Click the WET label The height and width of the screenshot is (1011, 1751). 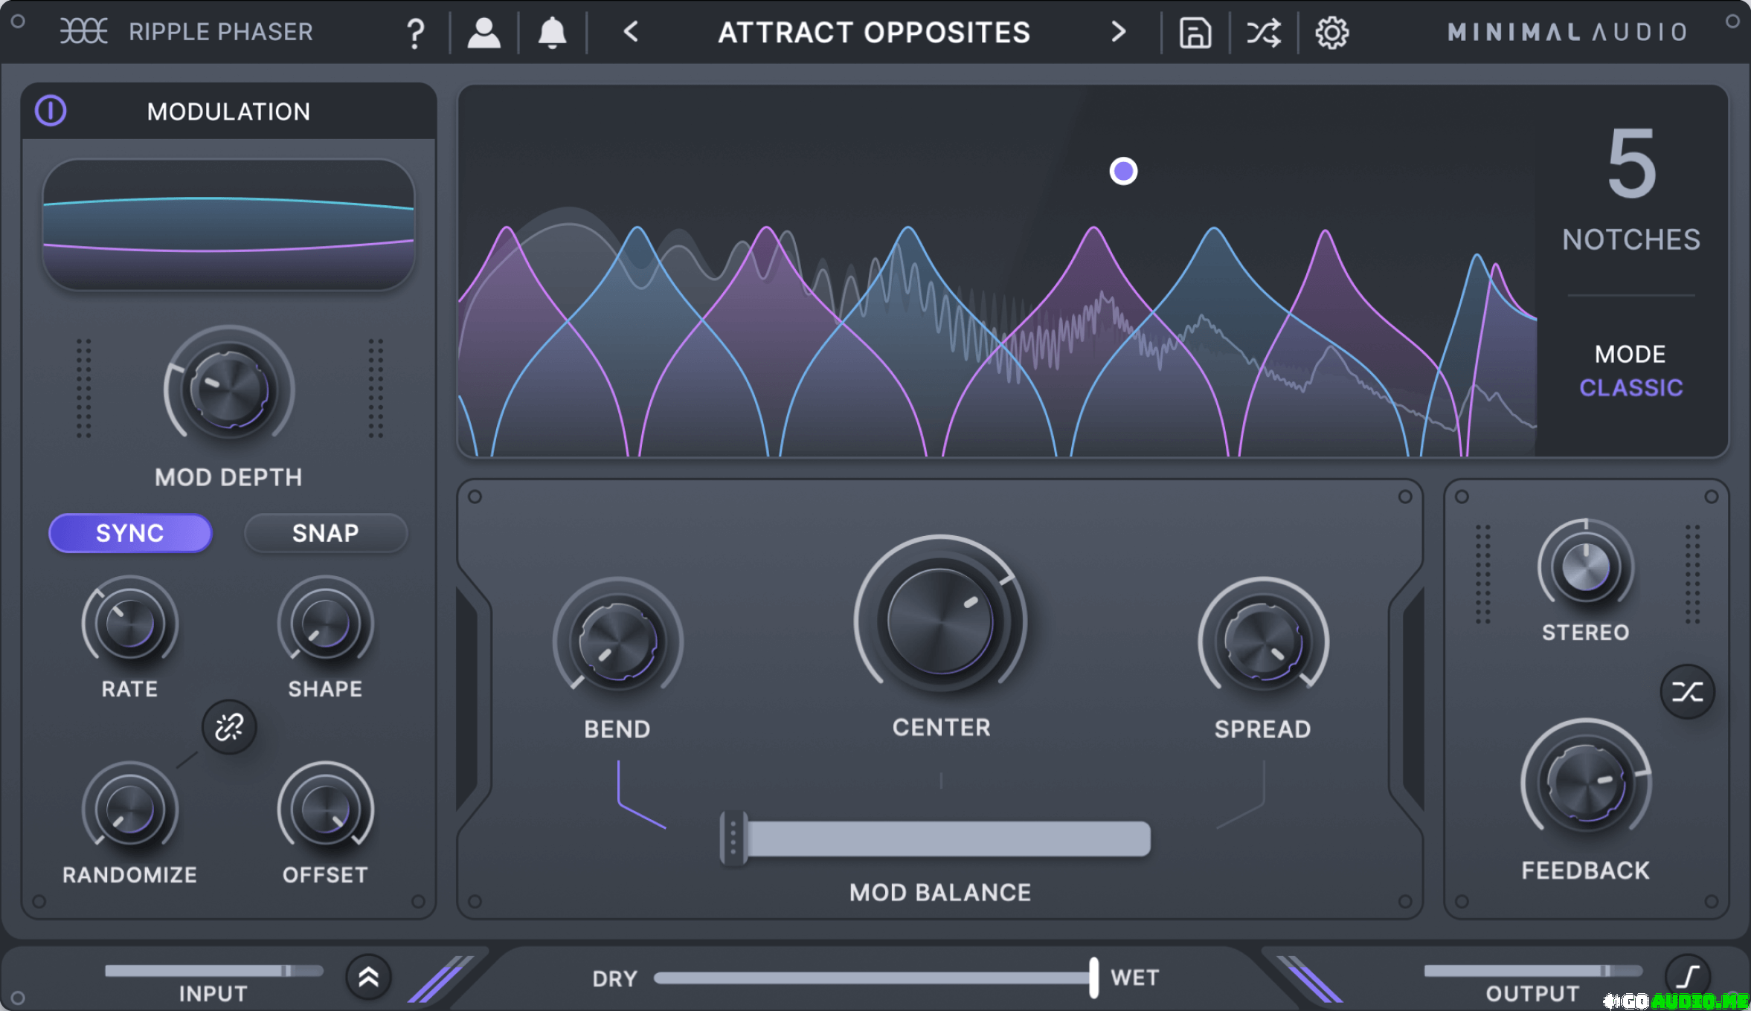[x=1135, y=978]
